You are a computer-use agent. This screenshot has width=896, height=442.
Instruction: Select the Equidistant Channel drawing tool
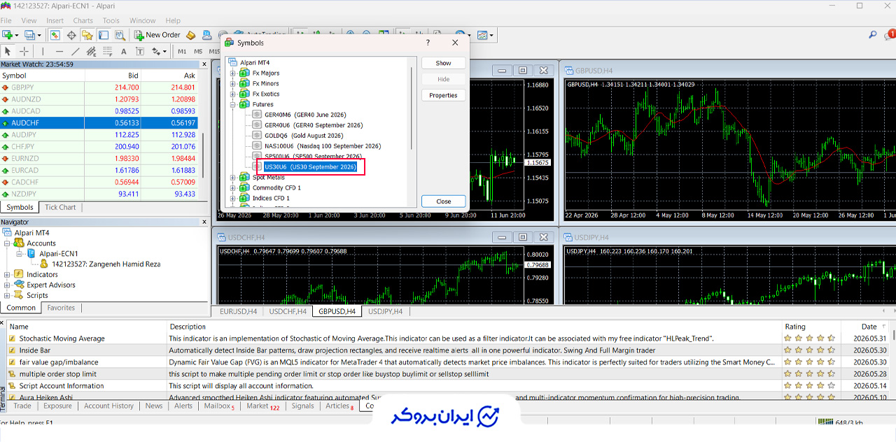[91, 51]
